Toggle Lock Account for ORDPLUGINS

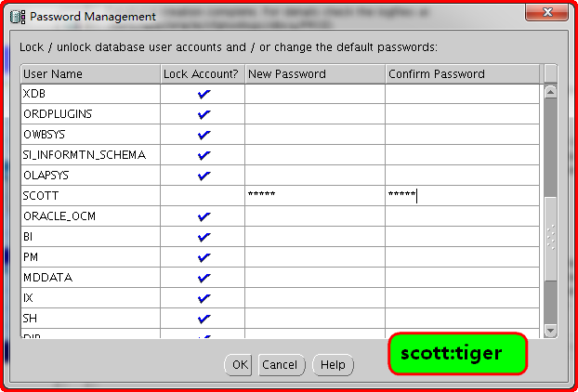point(204,114)
